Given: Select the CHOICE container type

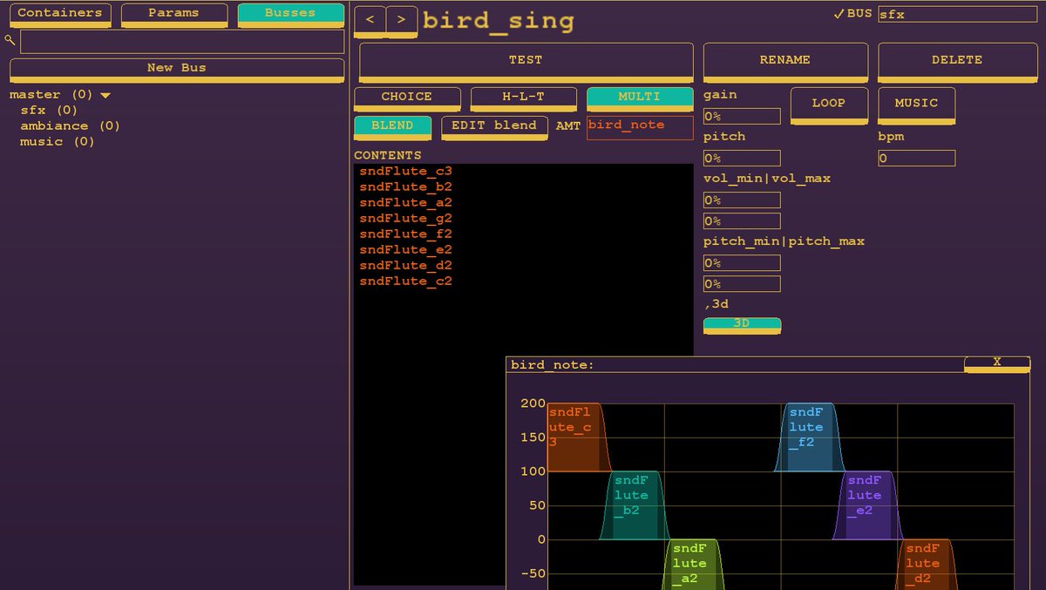Looking at the screenshot, I should tap(407, 98).
